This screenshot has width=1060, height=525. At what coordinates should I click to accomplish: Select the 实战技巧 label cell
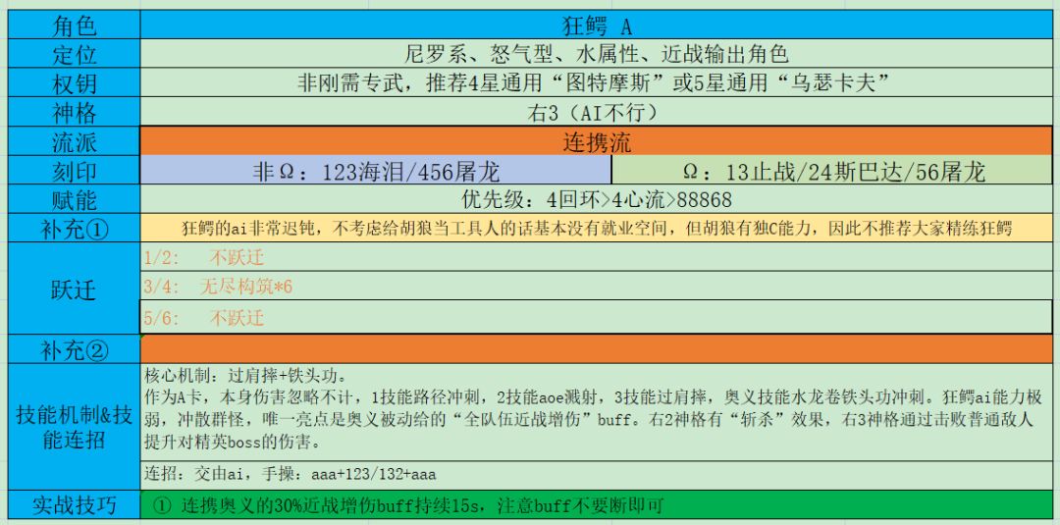coord(74,504)
